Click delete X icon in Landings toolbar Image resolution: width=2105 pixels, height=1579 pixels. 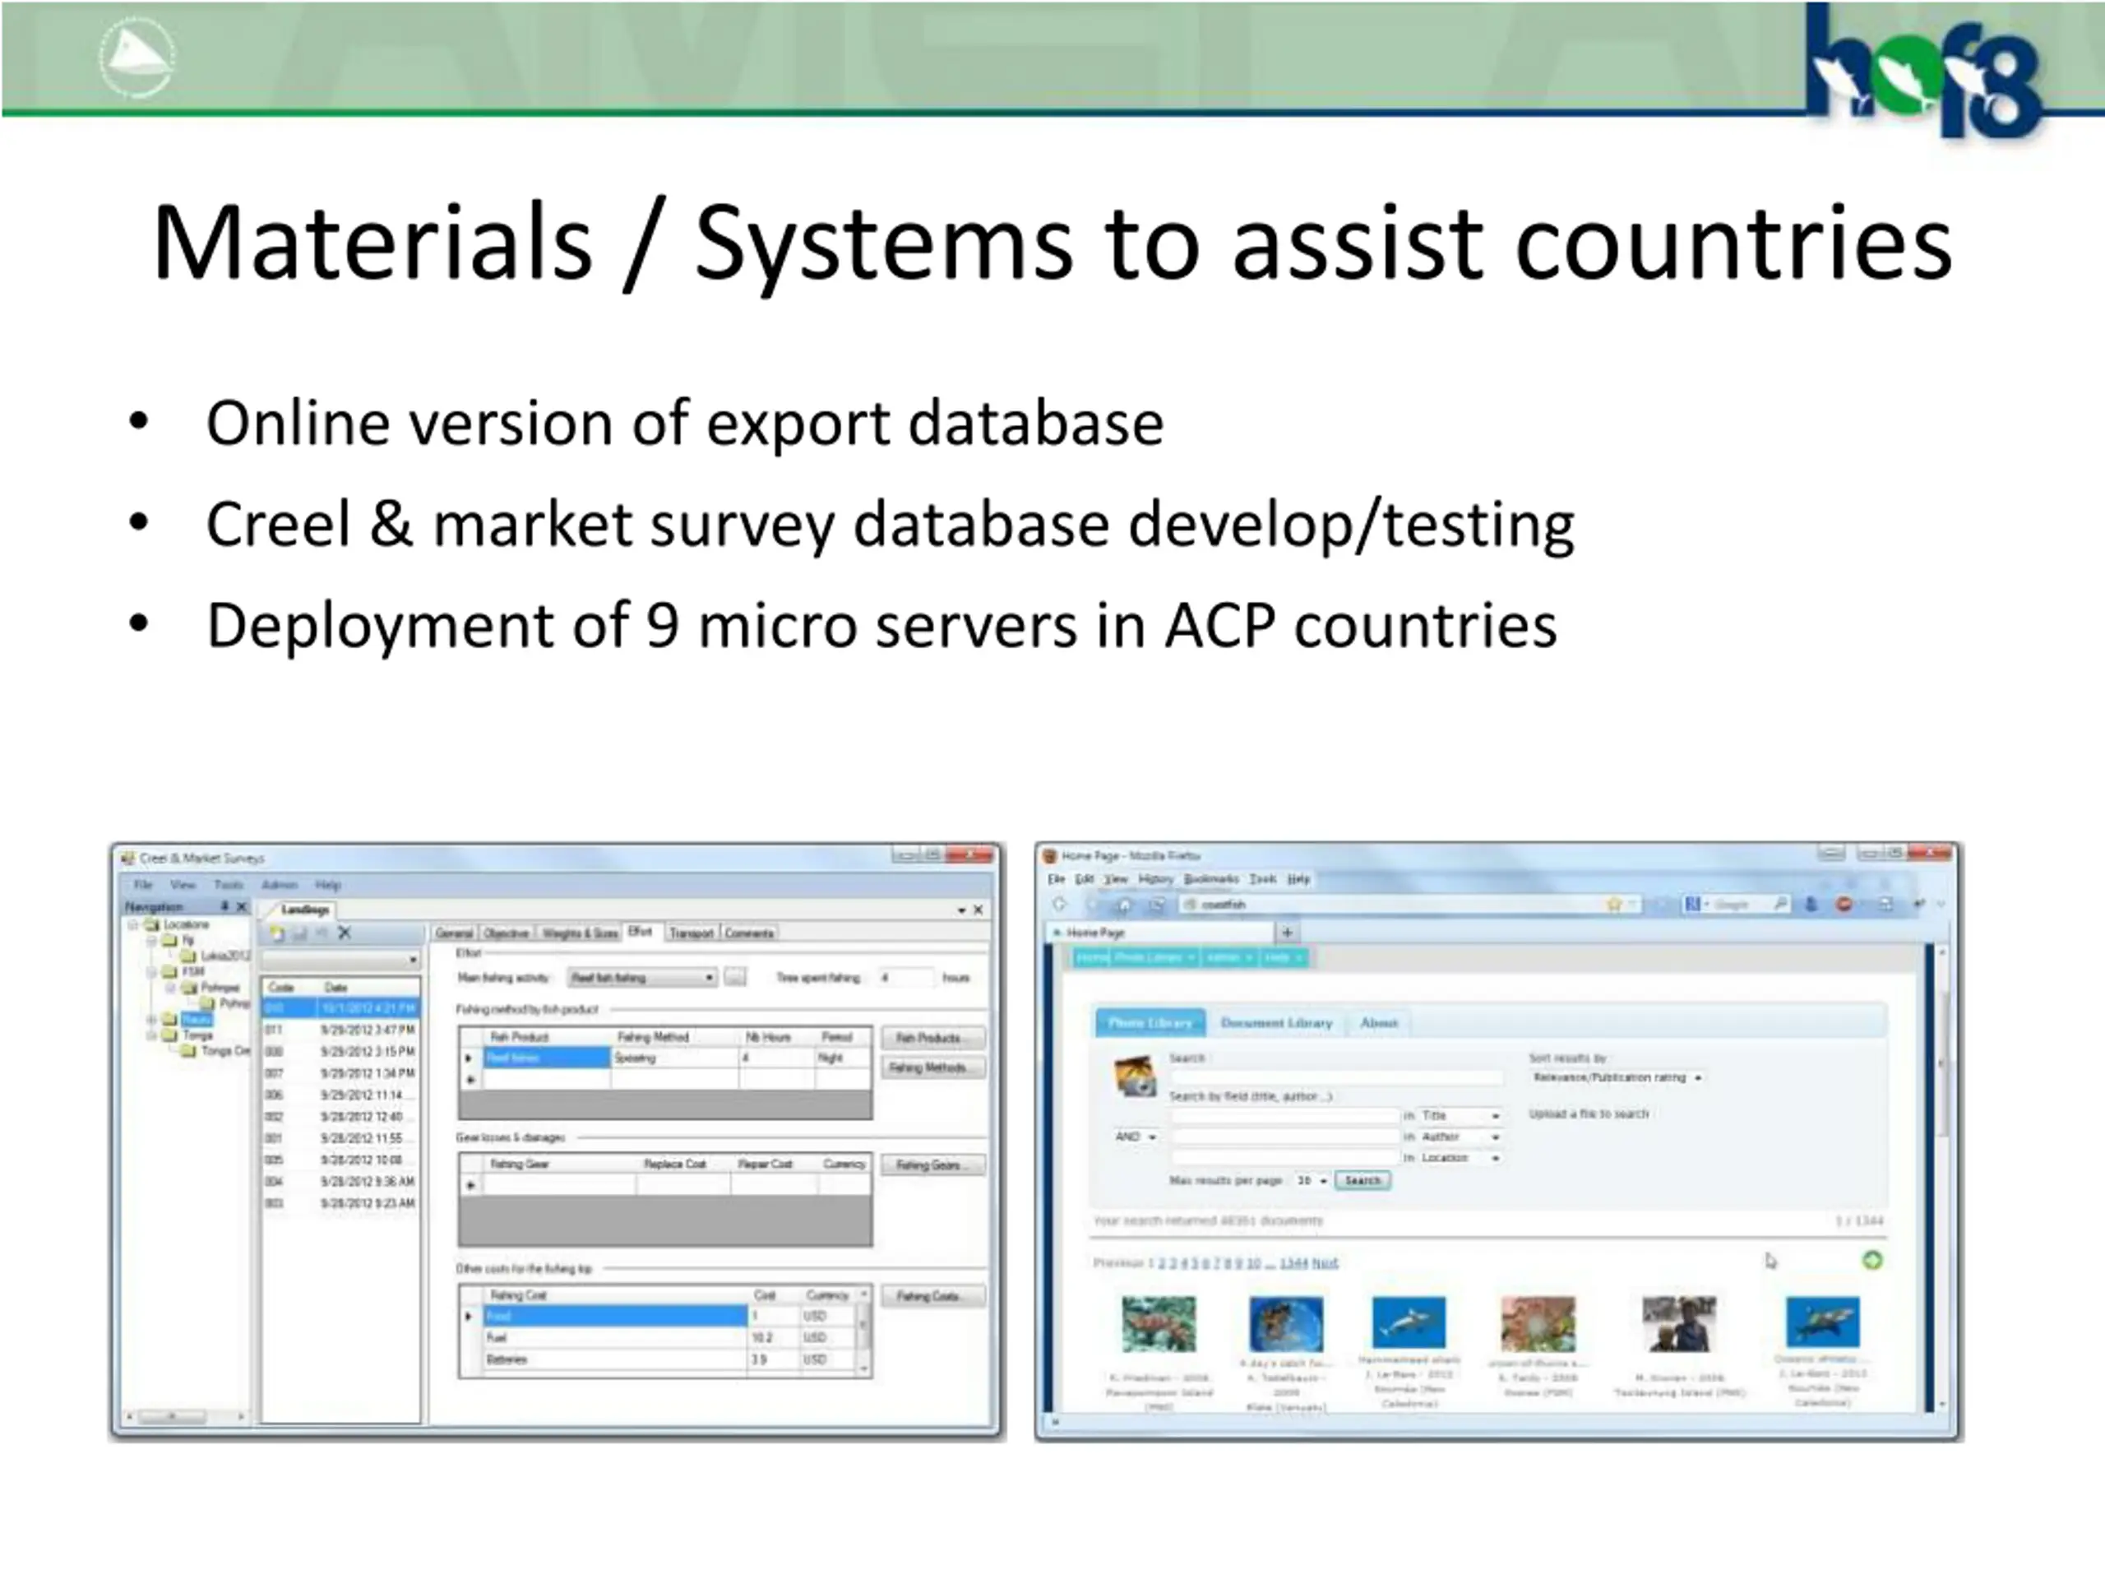[x=345, y=933]
